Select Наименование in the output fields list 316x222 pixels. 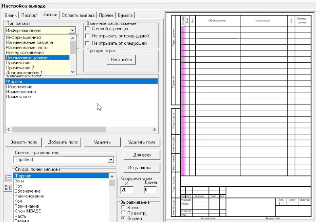81,92
